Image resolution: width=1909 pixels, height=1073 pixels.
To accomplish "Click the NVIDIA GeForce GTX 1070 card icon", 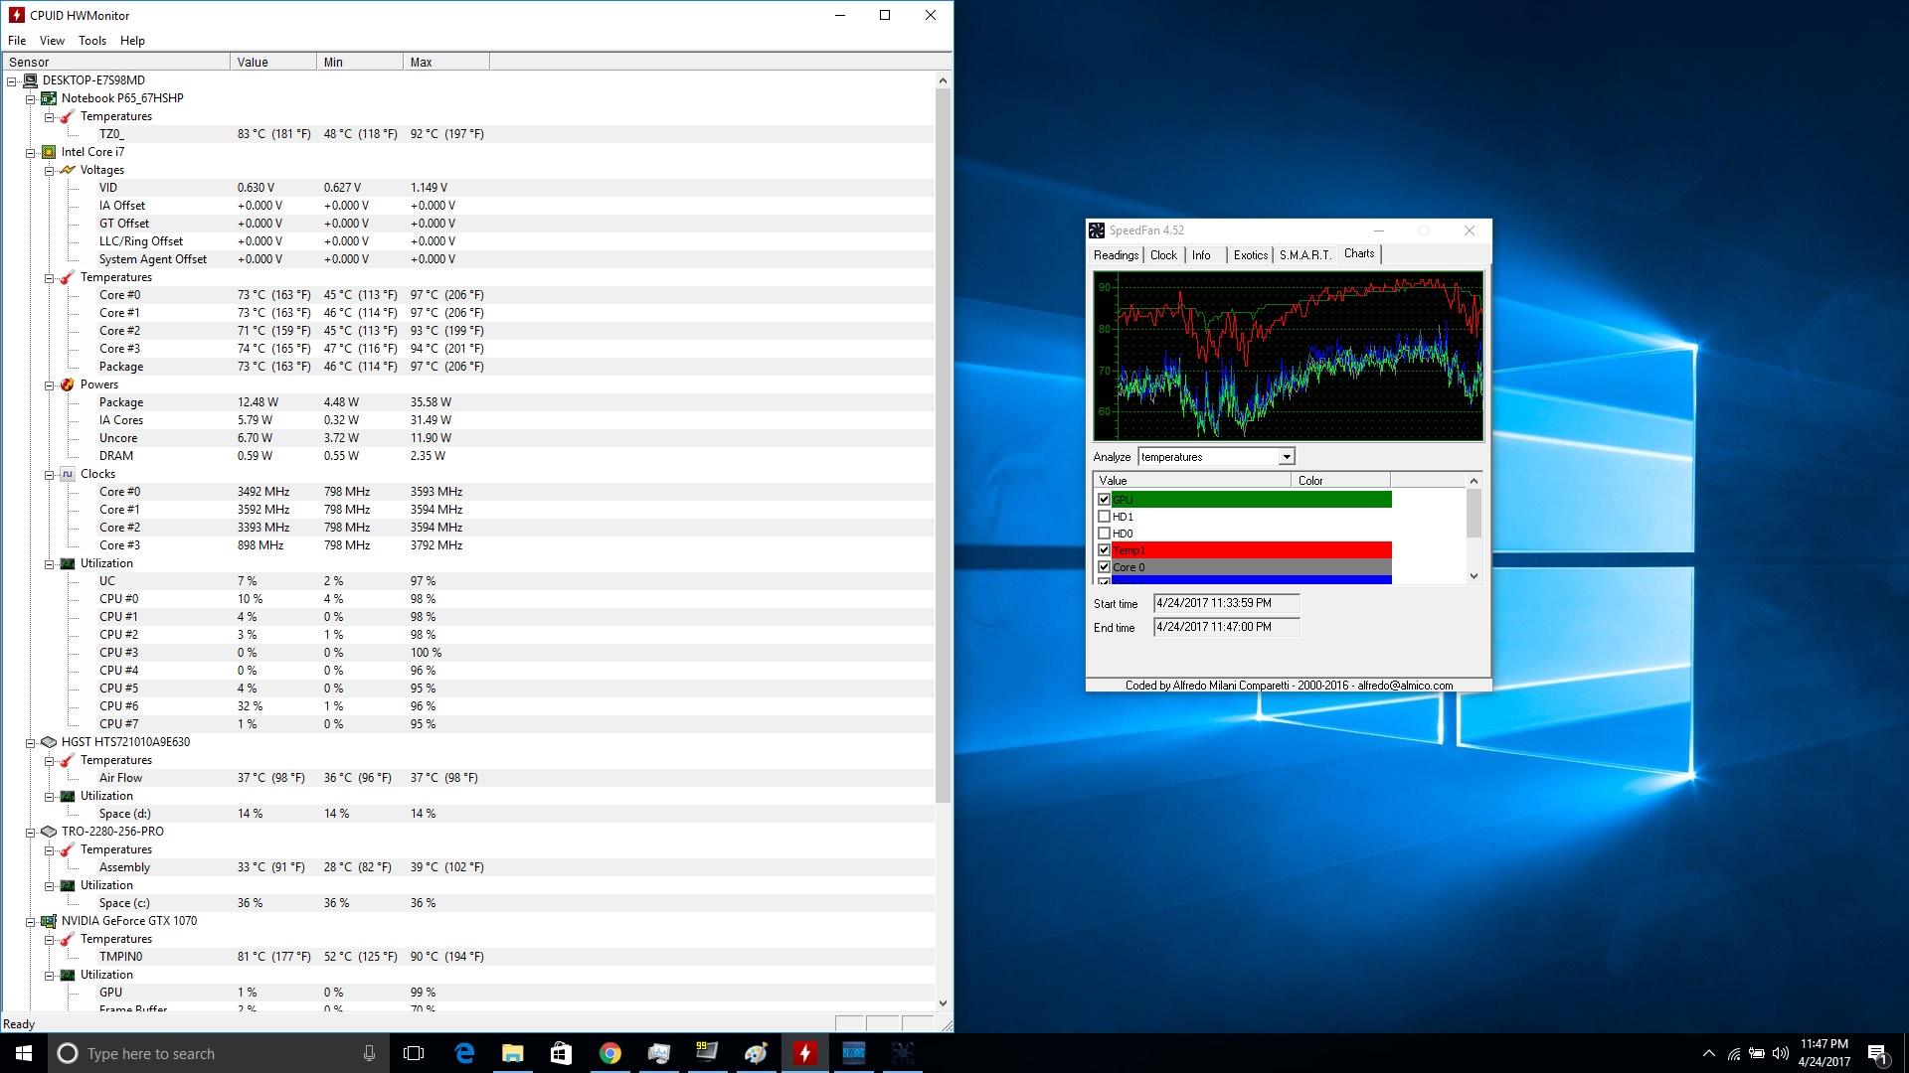I will point(49,921).
